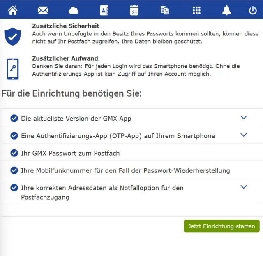Expand the GMX App version requirement chevron

click(x=244, y=118)
